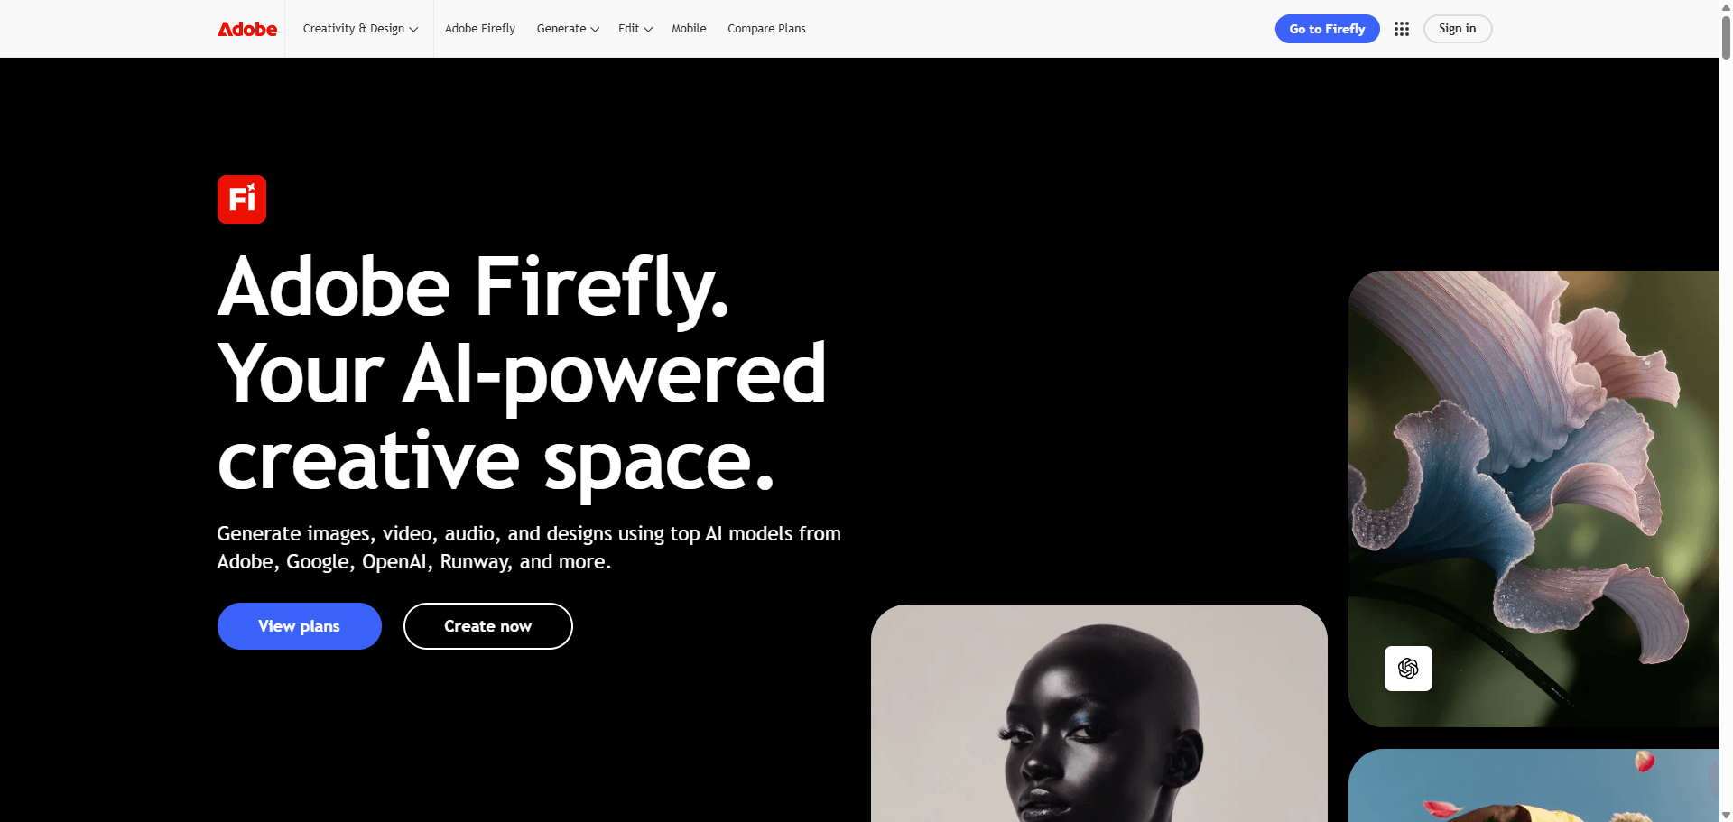Open the Generate dropdown
The width and height of the screenshot is (1733, 822).
(x=568, y=29)
